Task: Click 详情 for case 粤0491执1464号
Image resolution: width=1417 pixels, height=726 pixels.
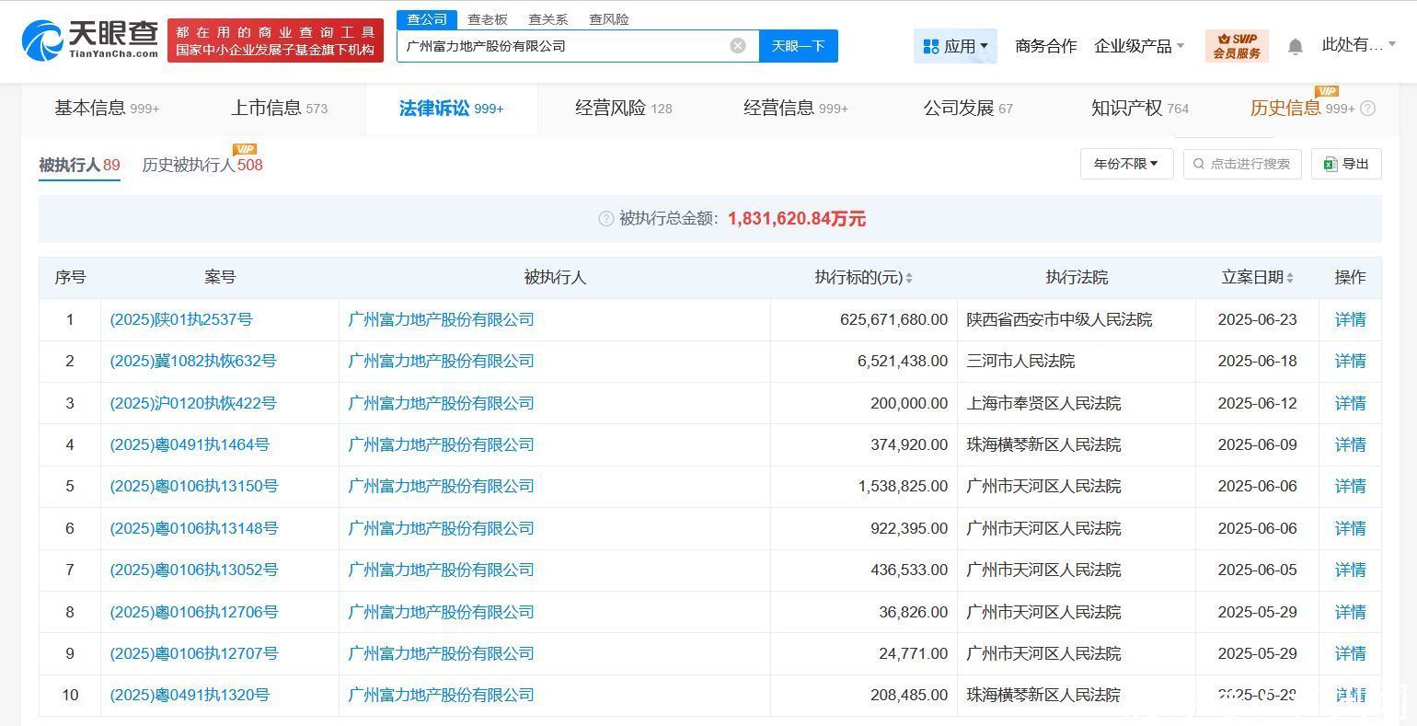Action: [x=1350, y=444]
